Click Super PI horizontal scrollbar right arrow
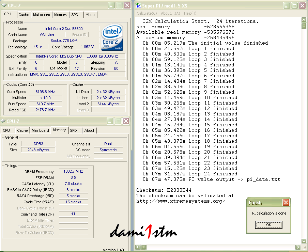The height and width of the screenshot is (252, 308). (298, 247)
